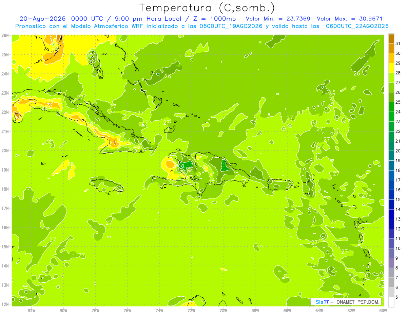Click the "74W" longitude axis label
Viewport: 407px width, 315px height.
(x=159, y=310)
